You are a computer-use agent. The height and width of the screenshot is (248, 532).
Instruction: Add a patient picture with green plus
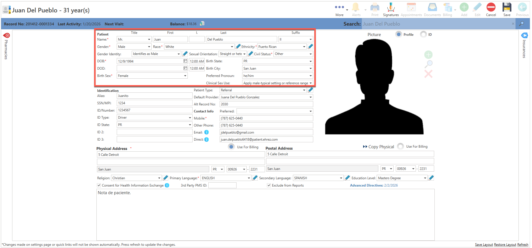[428, 55]
